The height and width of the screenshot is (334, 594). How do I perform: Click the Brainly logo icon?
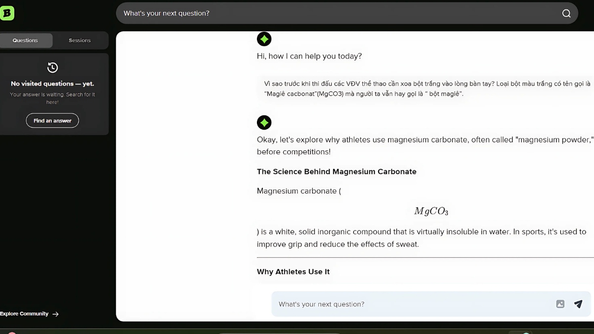coord(7,13)
